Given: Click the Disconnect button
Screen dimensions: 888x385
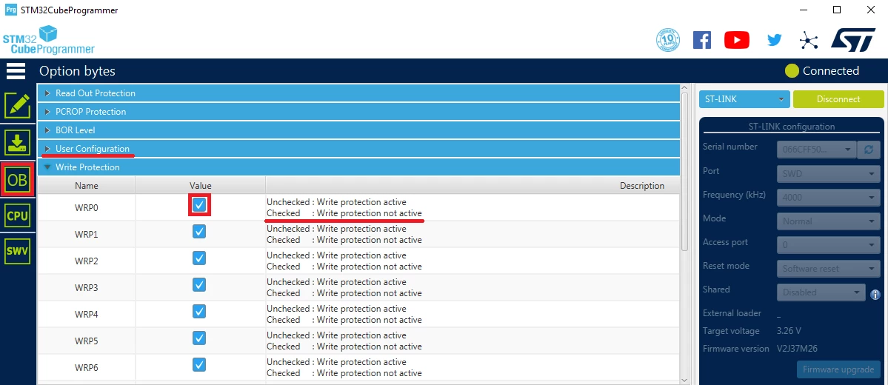Looking at the screenshot, I should tap(838, 99).
